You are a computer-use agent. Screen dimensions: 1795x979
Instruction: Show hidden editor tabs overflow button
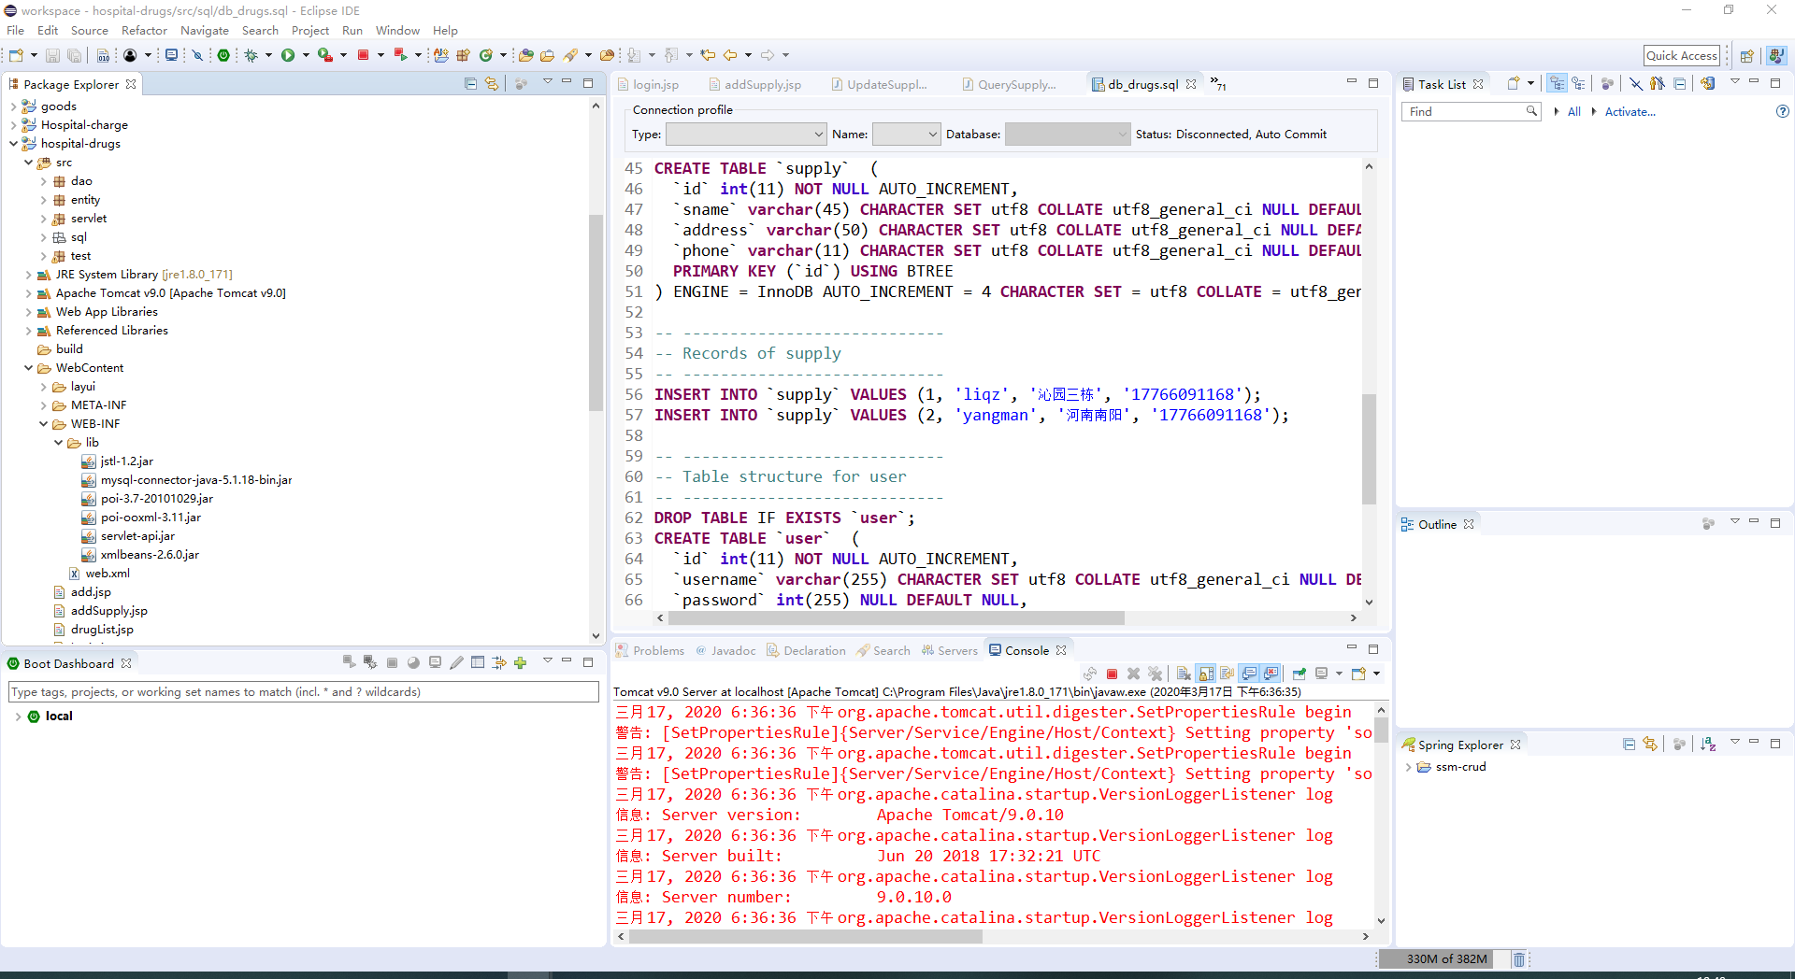click(x=1218, y=84)
